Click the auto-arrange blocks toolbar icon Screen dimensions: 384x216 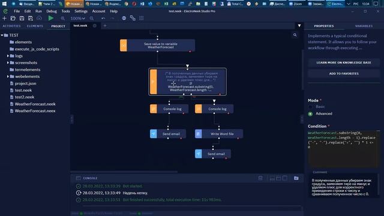[x=133, y=18]
